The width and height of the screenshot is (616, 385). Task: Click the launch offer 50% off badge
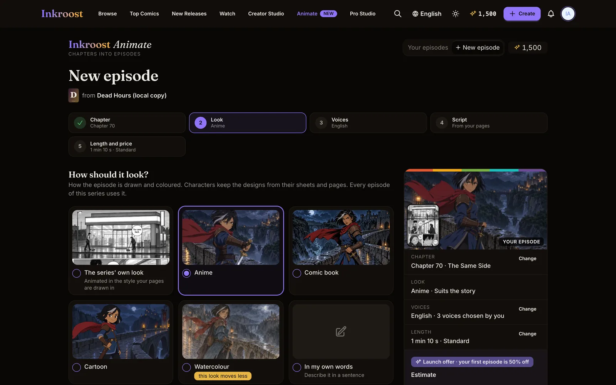click(472, 362)
